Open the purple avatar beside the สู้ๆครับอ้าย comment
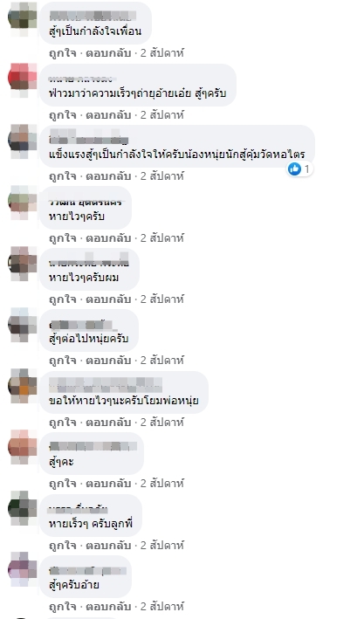 click(23, 569)
